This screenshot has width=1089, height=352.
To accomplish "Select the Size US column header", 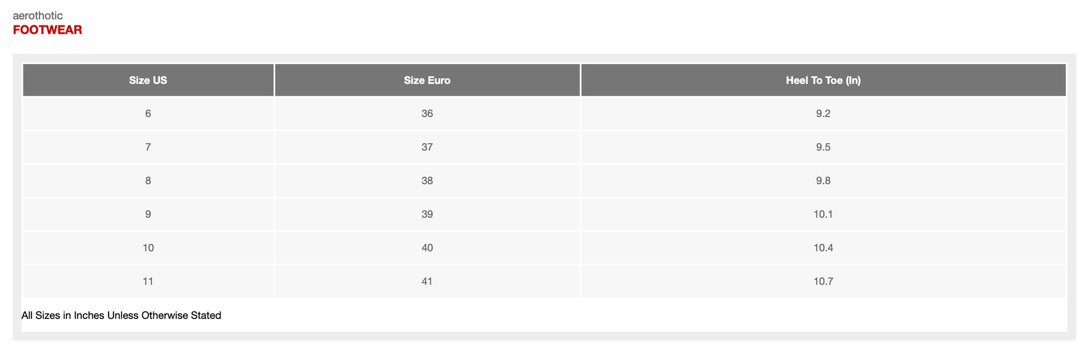I will (x=148, y=80).
